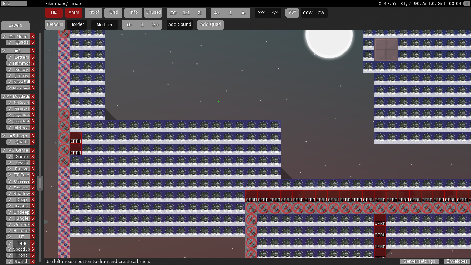The height and width of the screenshot is (265, 471).
Task: Open the File menu
Action: coord(14,4)
